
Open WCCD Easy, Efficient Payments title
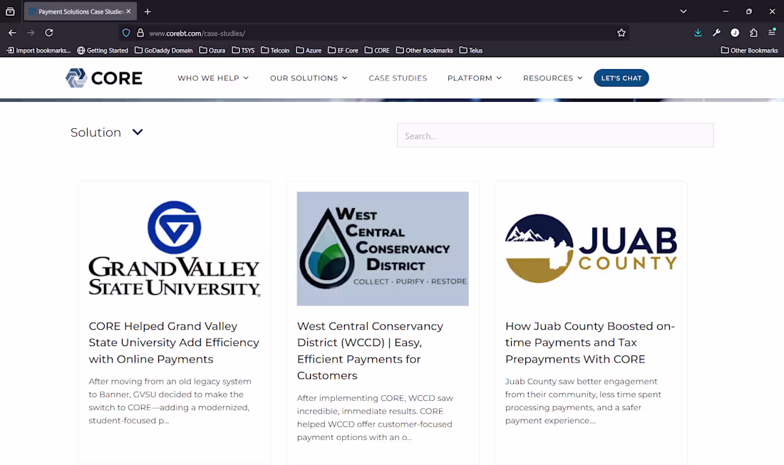370,350
